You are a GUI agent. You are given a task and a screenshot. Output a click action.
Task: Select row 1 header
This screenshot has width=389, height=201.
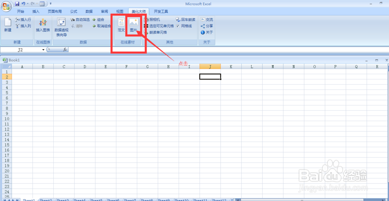7,71
